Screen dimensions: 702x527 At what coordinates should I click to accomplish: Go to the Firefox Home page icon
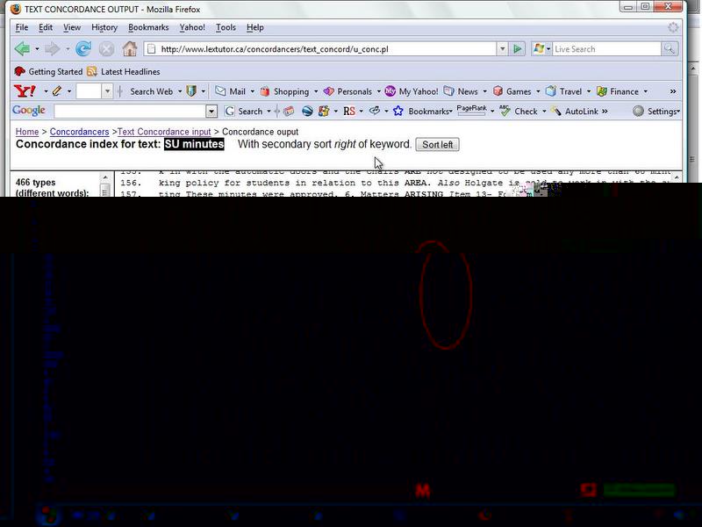tap(130, 49)
